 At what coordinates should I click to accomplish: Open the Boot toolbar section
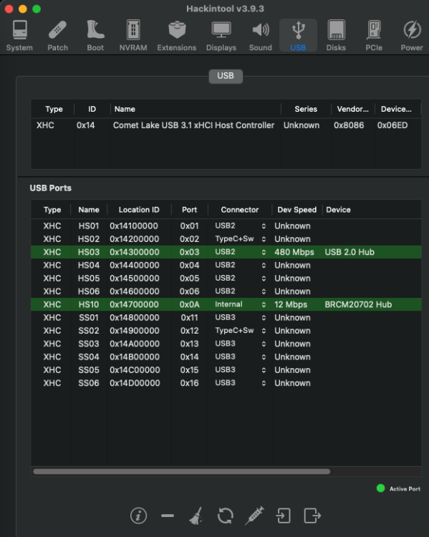pos(95,36)
